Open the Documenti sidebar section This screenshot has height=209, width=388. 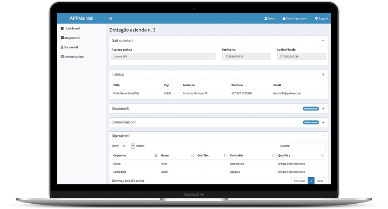coord(70,47)
